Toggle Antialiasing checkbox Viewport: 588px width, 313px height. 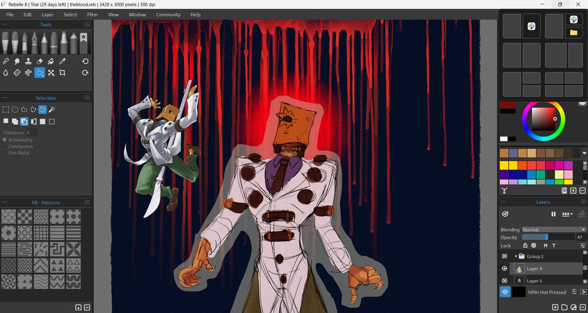[x=5, y=140]
